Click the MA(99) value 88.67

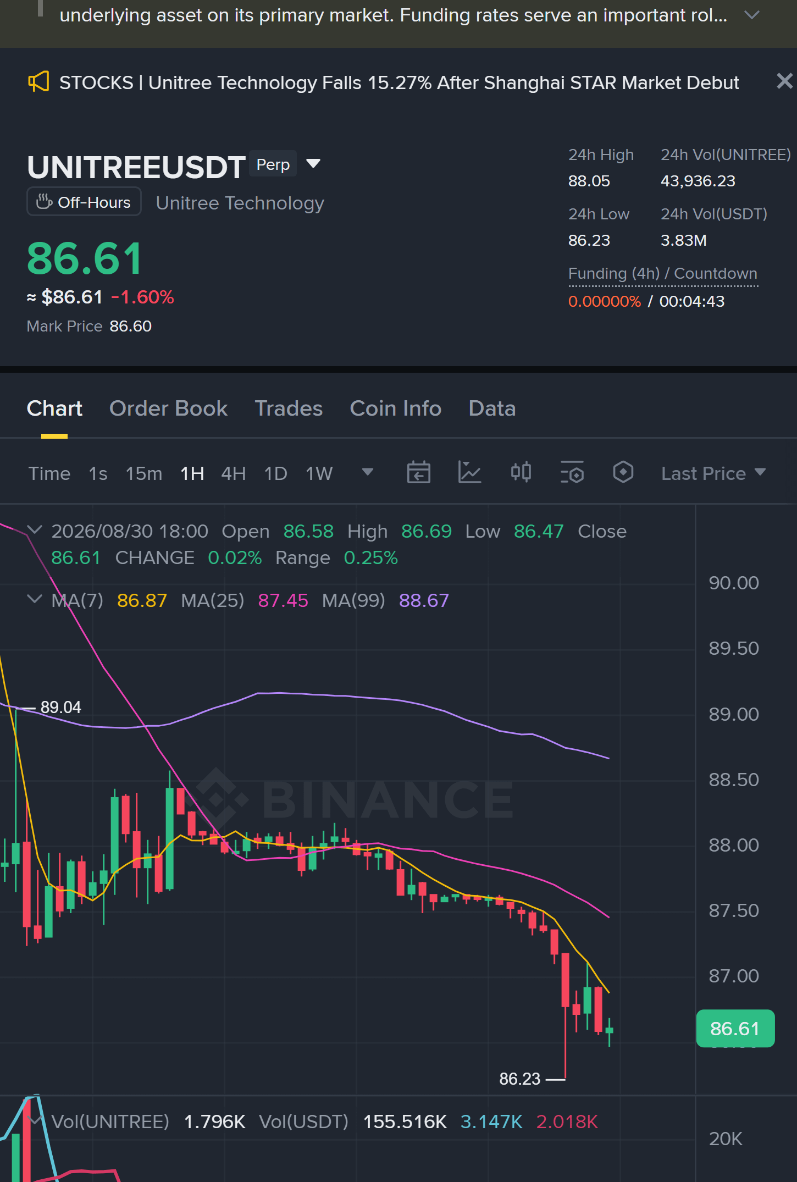424,600
